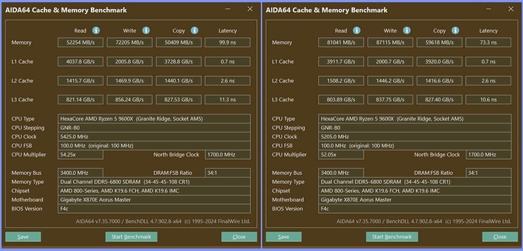Click DRAM:FSB Ratio 34:1 in right window
Screen dimensions: 523x251
tap(488, 173)
